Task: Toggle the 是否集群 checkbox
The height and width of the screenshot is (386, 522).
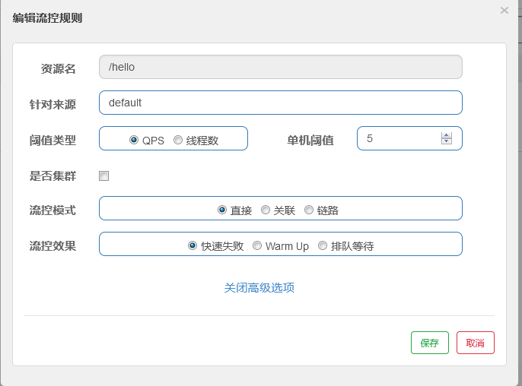Action: point(103,176)
